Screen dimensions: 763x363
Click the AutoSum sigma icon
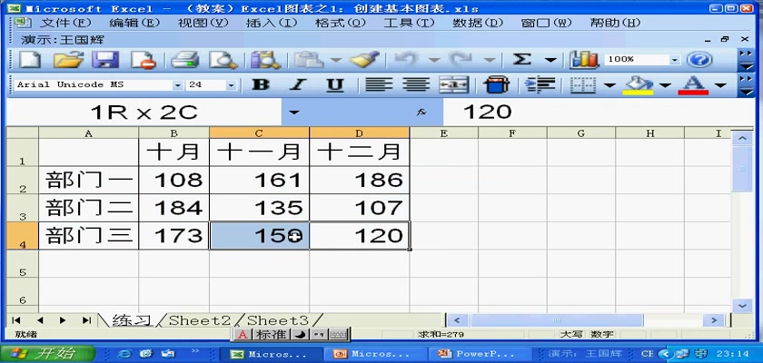[x=522, y=60]
